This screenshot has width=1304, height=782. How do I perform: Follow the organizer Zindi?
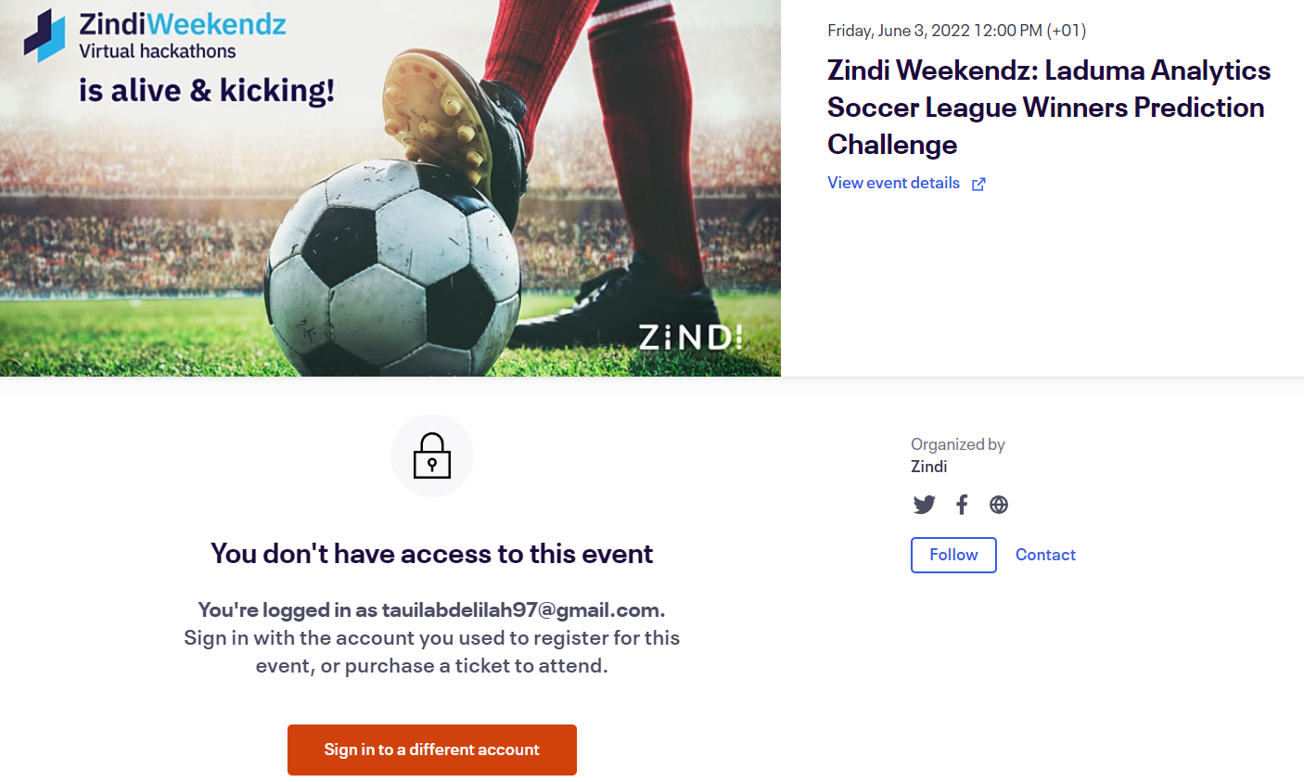953,555
